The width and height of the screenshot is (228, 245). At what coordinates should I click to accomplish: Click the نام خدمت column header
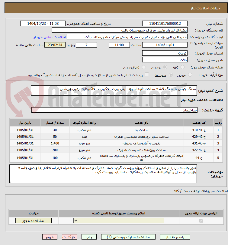[141, 123]
